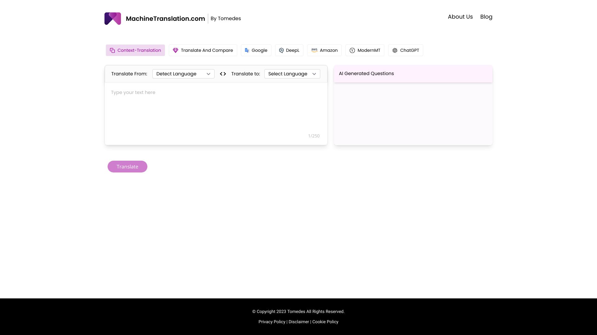Screen dimensions: 597x335
Task: Click the Privacy Policy footer link
Action: (272, 321)
